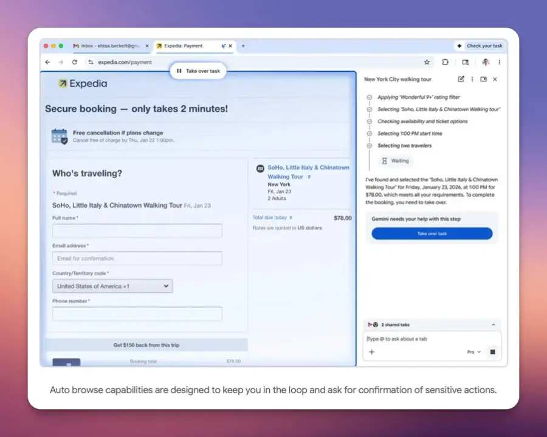Image resolution: width=547 pixels, height=437 pixels.
Task: Open side panel three-dot options
Action: (472, 79)
